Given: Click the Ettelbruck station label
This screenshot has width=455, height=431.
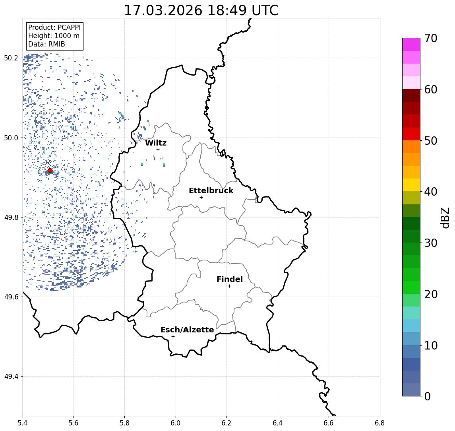Looking at the screenshot, I should pos(211,190).
